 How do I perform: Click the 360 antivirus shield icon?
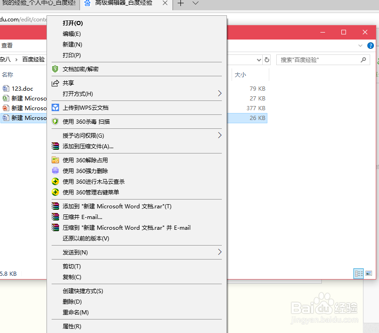55,121
